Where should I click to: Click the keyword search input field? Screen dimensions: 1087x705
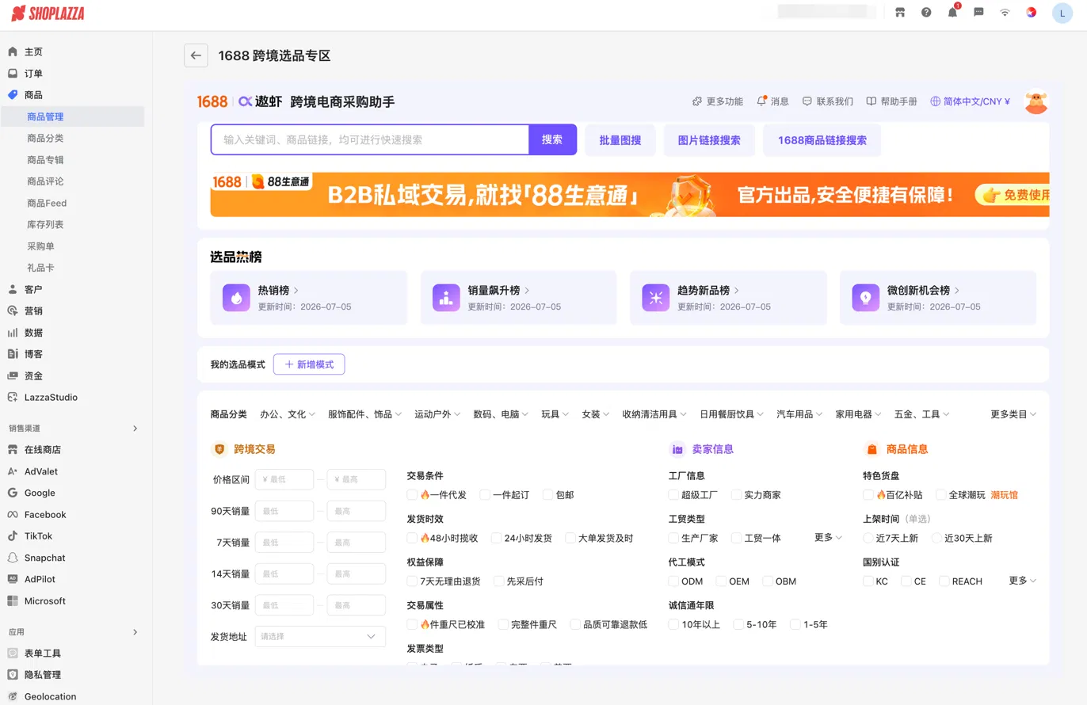coord(370,139)
